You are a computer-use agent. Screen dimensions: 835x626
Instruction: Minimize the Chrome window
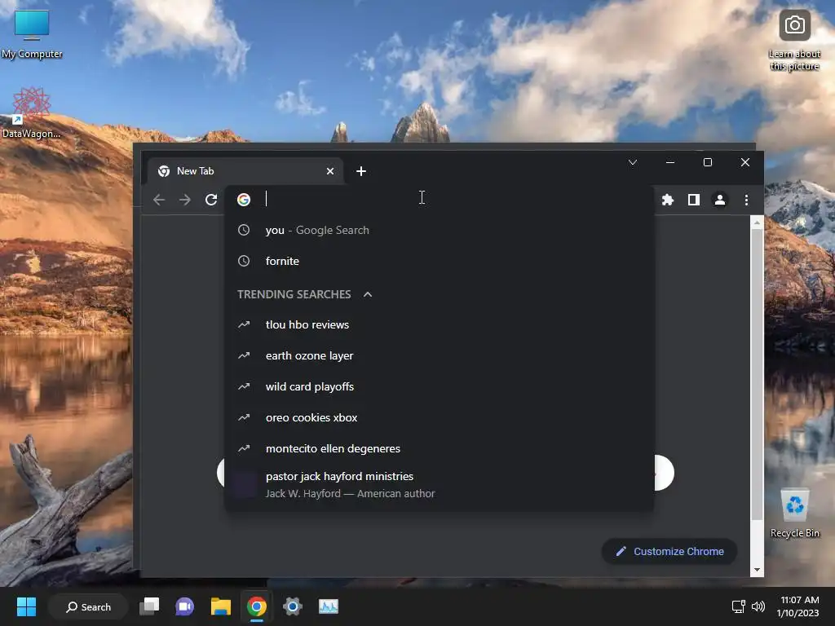[670, 162]
